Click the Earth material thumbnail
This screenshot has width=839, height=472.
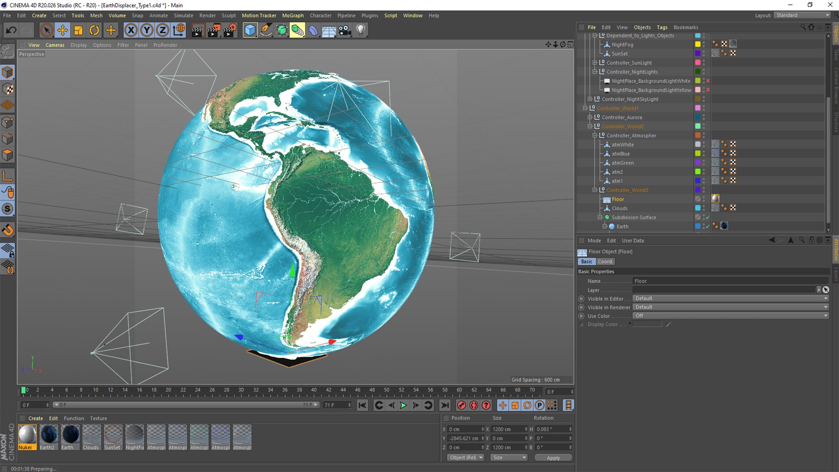coord(70,435)
